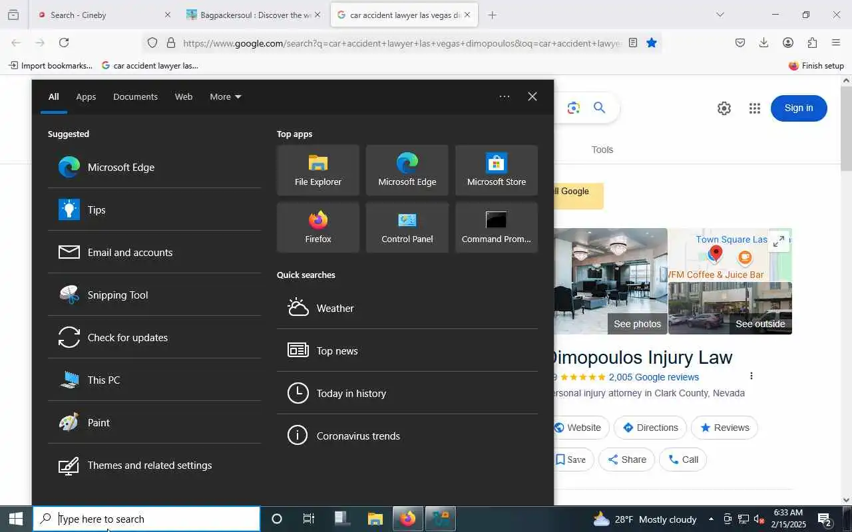This screenshot has height=532, width=852.
Task: Switch to Web search filter
Action: 184,96
